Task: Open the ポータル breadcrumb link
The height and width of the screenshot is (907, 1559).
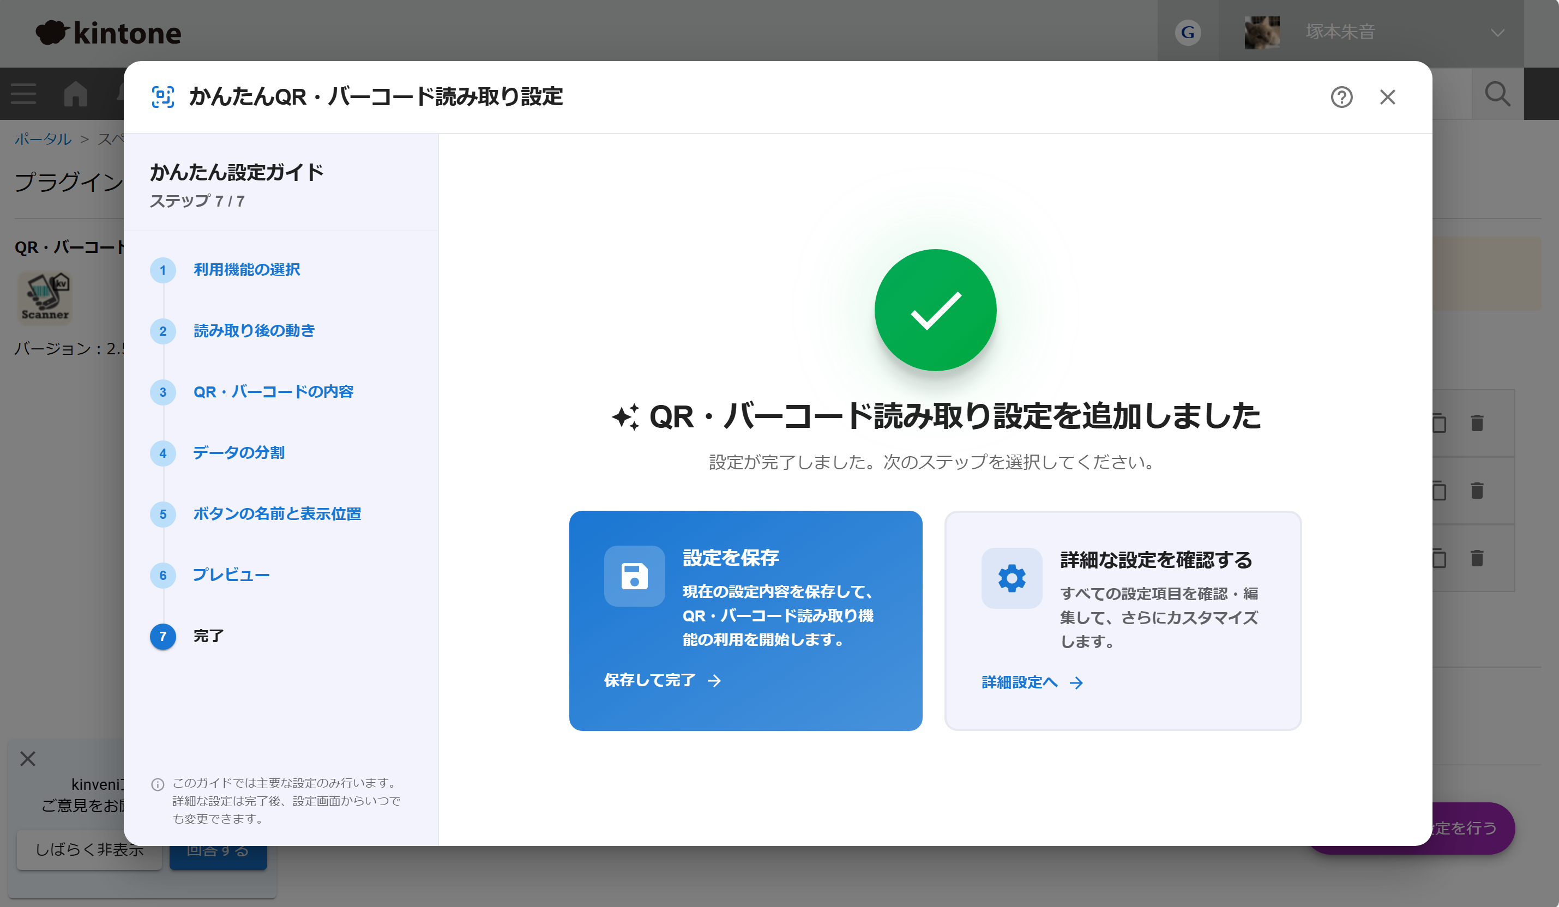Action: coord(43,138)
